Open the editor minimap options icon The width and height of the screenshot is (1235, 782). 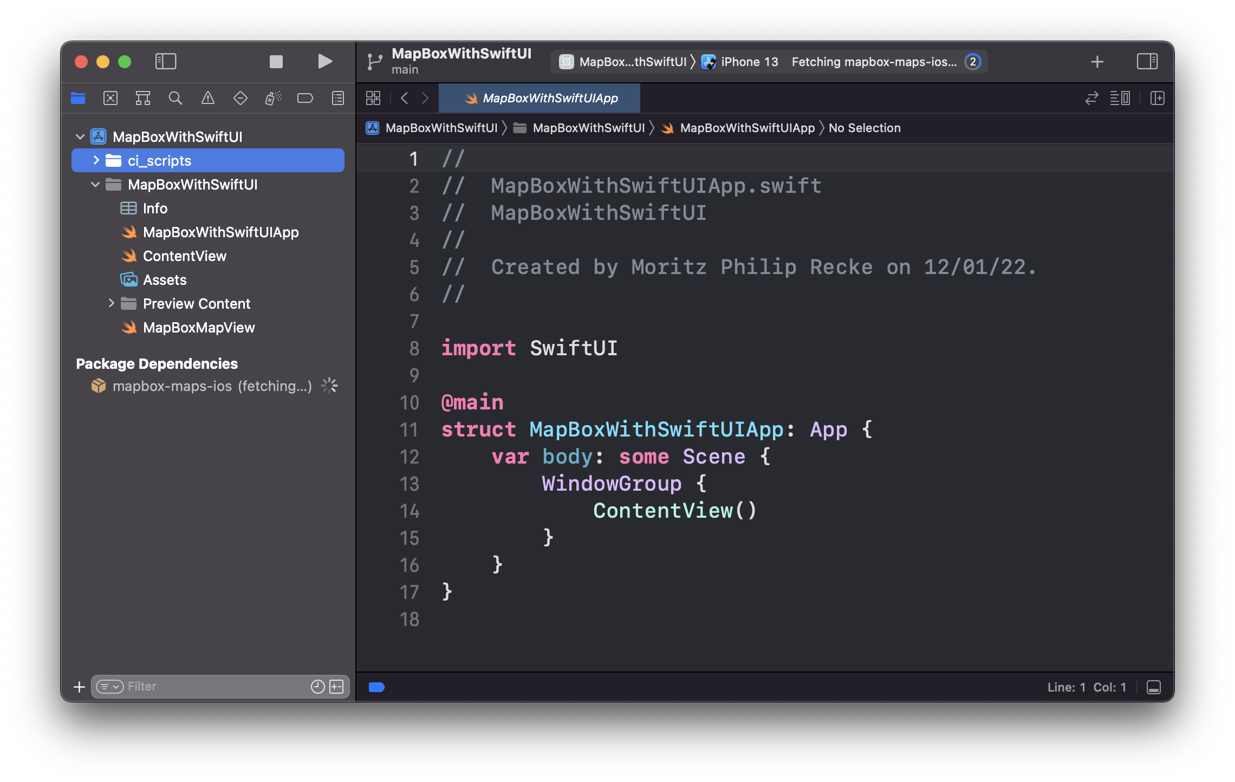pyautogui.click(x=1120, y=98)
